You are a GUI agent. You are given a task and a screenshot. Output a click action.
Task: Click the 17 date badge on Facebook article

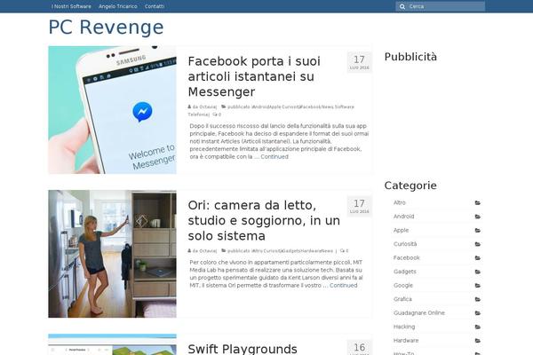coord(359,62)
